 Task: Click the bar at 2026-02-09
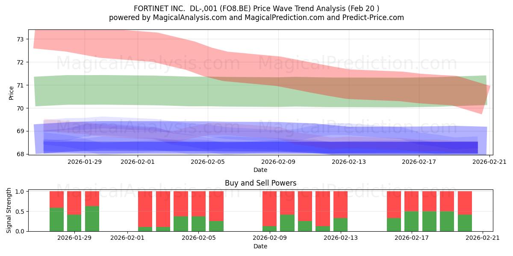tap(269, 211)
